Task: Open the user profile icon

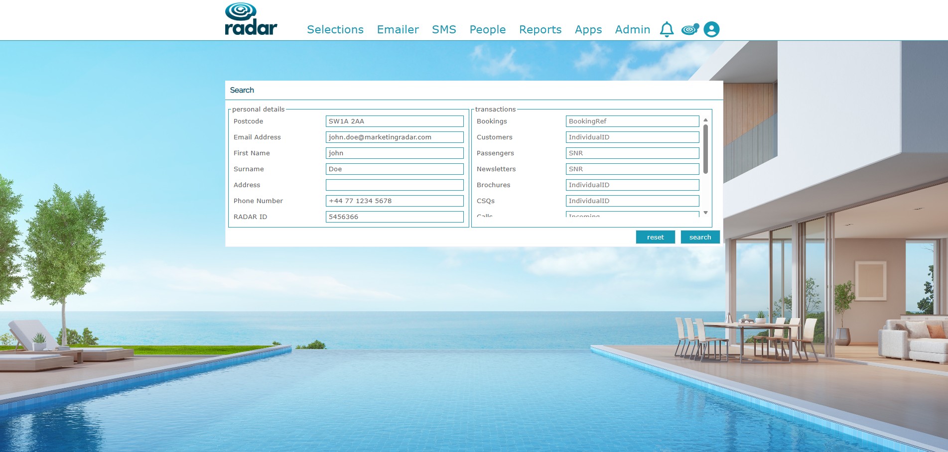Action: (x=711, y=29)
